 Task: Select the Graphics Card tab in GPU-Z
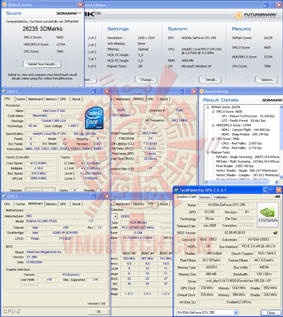(186, 197)
